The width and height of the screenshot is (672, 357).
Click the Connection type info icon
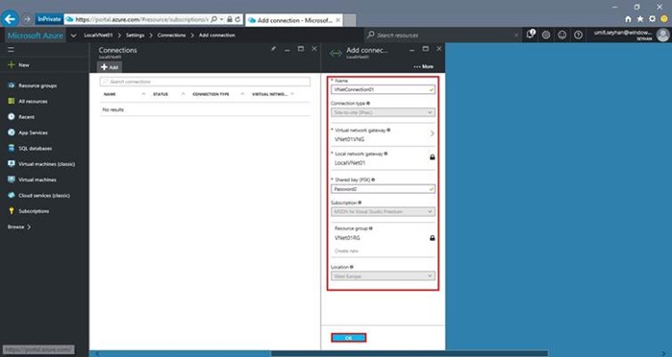[368, 103]
